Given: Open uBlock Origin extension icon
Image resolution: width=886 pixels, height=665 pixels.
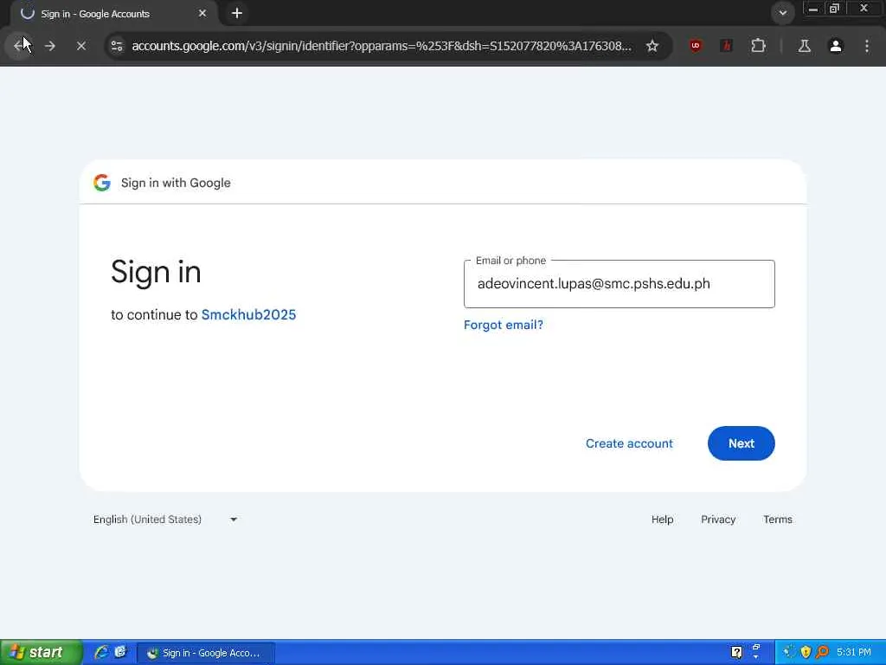Looking at the screenshot, I should coord(696,46).
